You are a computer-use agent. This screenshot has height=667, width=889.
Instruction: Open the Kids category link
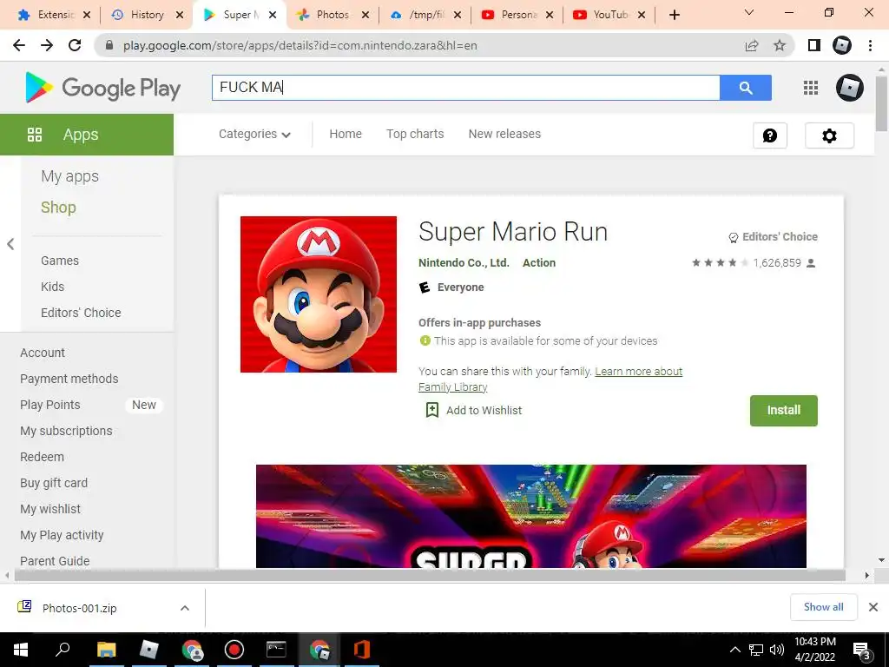[x=52, y=287]
